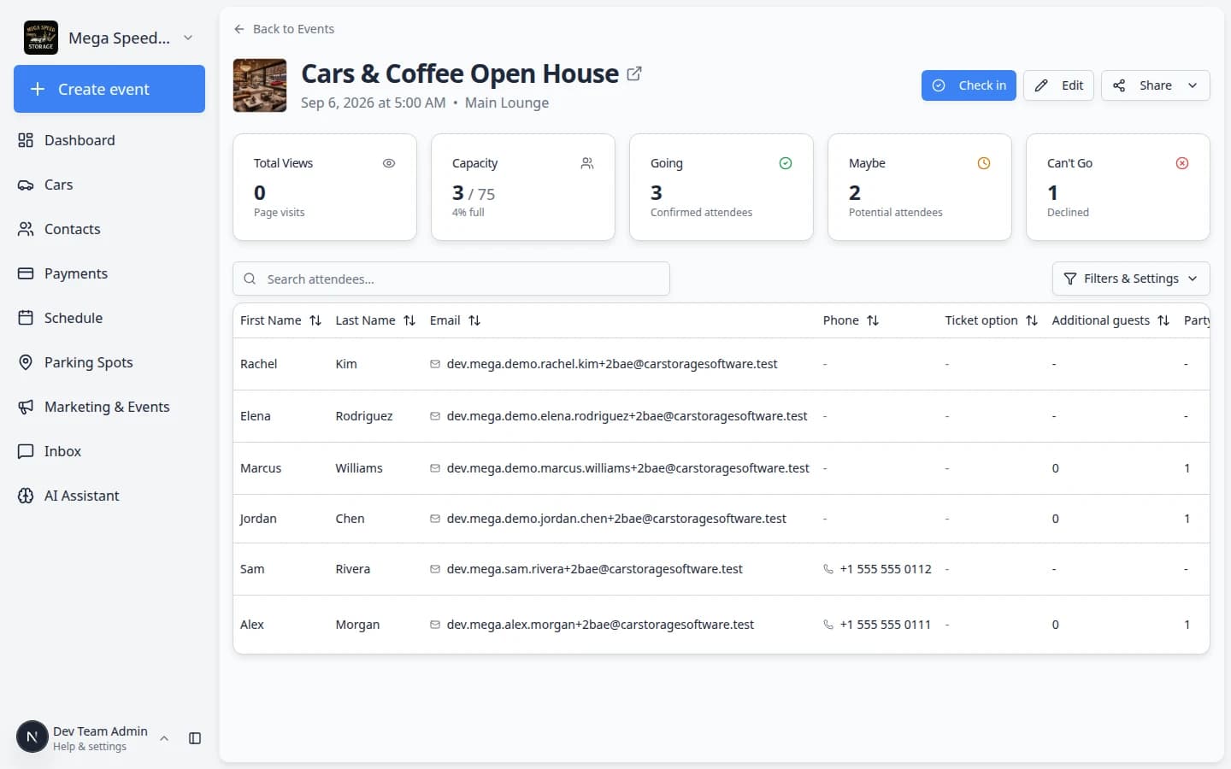Open Filters & Settings dropdown
The width and height of the screenshot is (1231, 769).
click(x=1130, y=279)
